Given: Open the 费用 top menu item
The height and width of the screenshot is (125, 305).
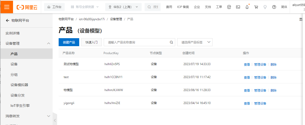Looking at the screenshot, I should coord(169,7).
